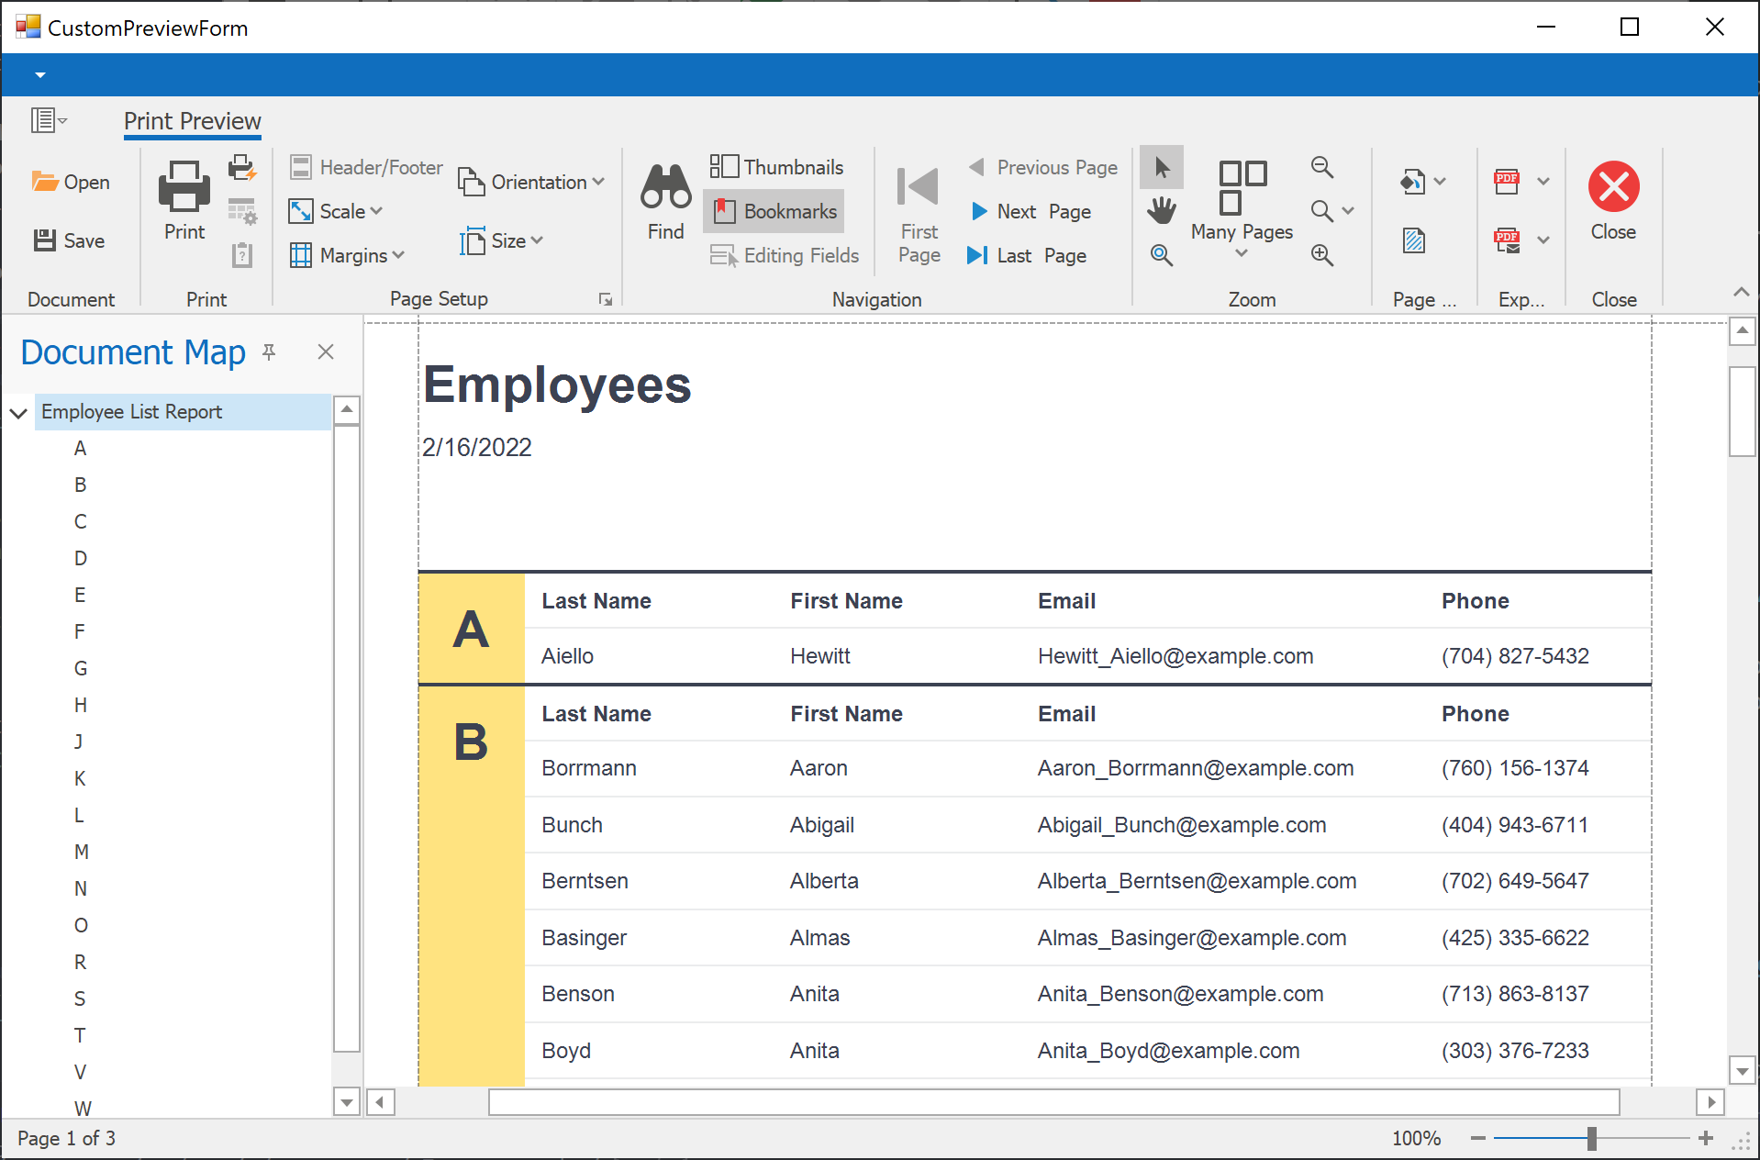The width and height of the screenshot is (1760, 1160).
Task: Jump to the Last Page
Action: point(1028,255)
